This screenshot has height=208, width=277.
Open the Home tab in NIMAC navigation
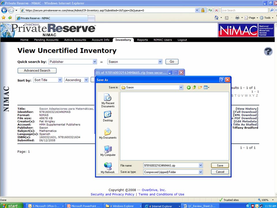(24, 40)
